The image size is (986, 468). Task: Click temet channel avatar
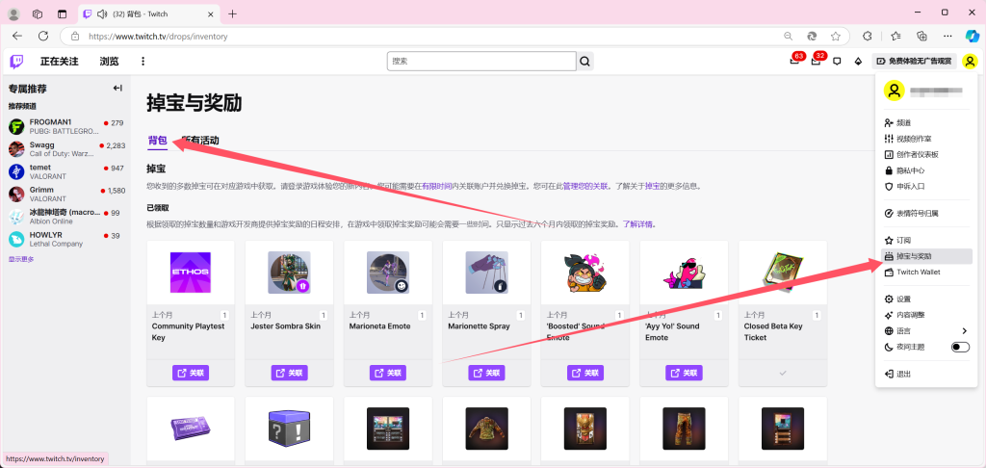pyautogui.click(x=16, y=171)
